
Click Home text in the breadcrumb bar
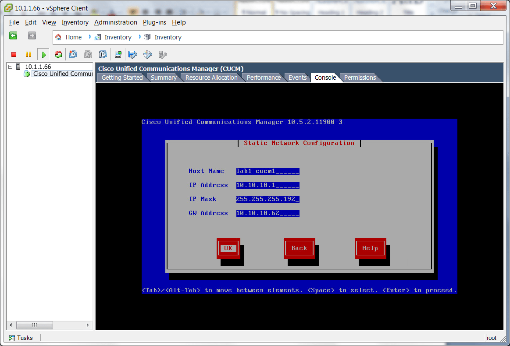(x=74, y=37)
